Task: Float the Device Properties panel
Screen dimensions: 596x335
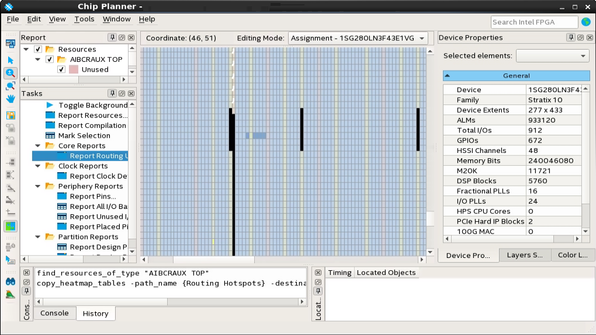Action: [580, 37]
